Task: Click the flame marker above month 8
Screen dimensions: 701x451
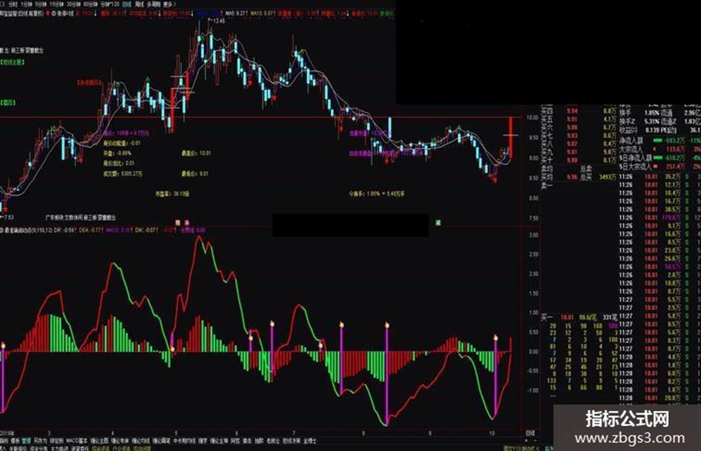Action: (x=387, y=324)
